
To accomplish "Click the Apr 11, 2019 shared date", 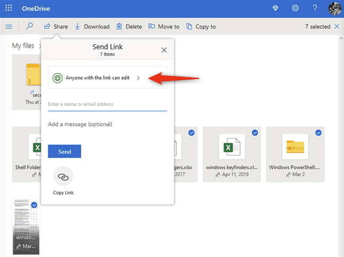I will point(235,175).
